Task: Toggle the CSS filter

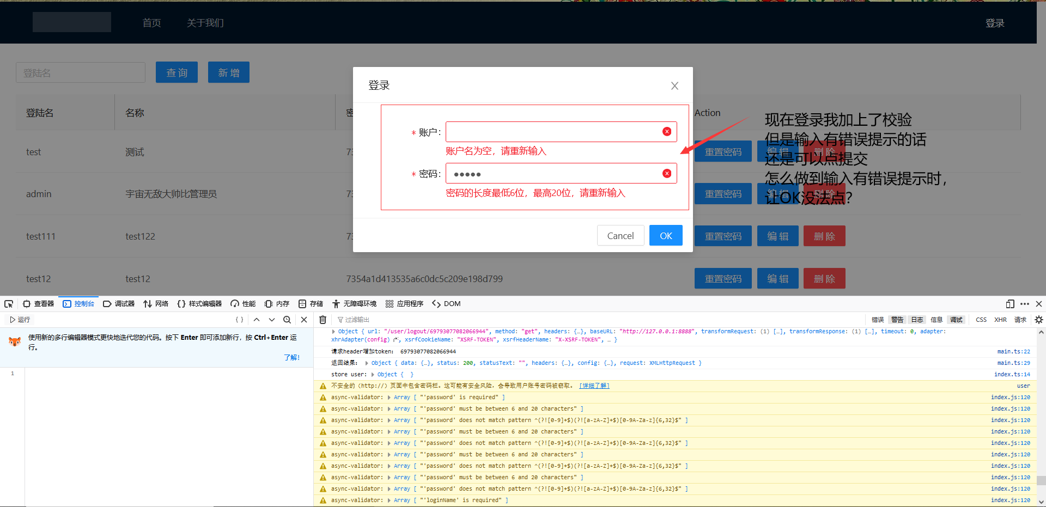Action: [981, 320]
